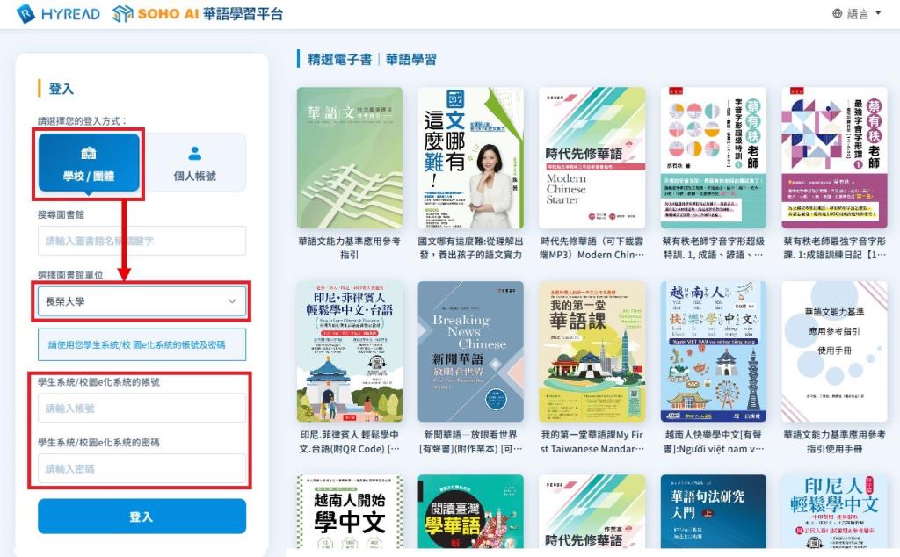Open book cover 越南人開始學中文
Screen dimensions: 900x557
(350, 511)
